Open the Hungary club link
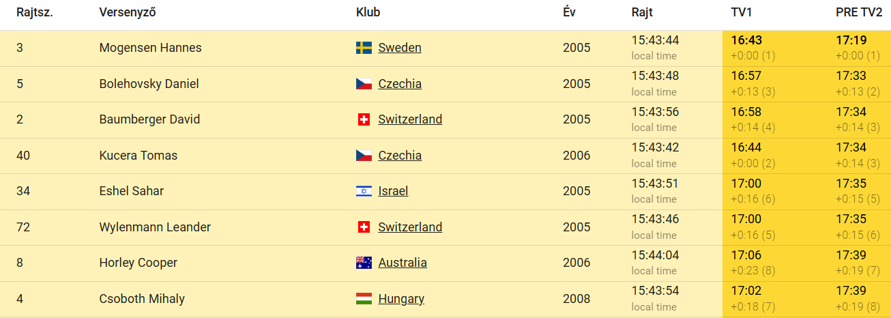Image resolution: width=891 pixels, height=318 pixels. click(x=401, y=299)
